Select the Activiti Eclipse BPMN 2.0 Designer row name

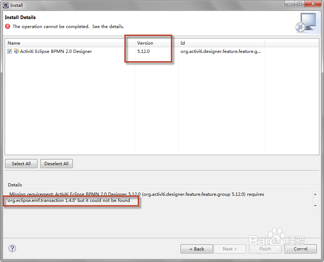[56, 51]
